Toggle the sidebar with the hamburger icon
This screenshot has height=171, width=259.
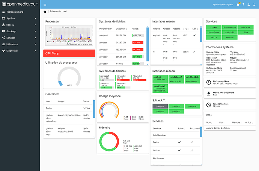point(45,5)
